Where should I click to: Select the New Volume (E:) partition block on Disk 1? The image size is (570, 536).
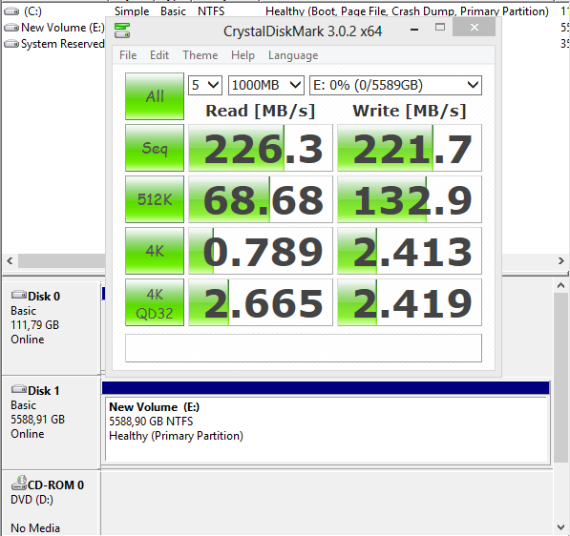click(327, 423)
